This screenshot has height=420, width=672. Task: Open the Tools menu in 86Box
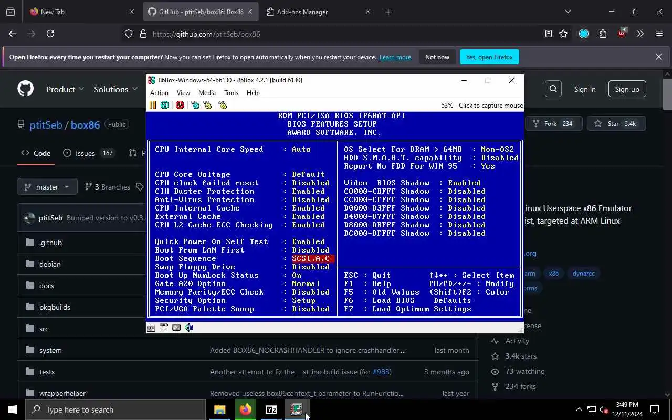point(231,93)
